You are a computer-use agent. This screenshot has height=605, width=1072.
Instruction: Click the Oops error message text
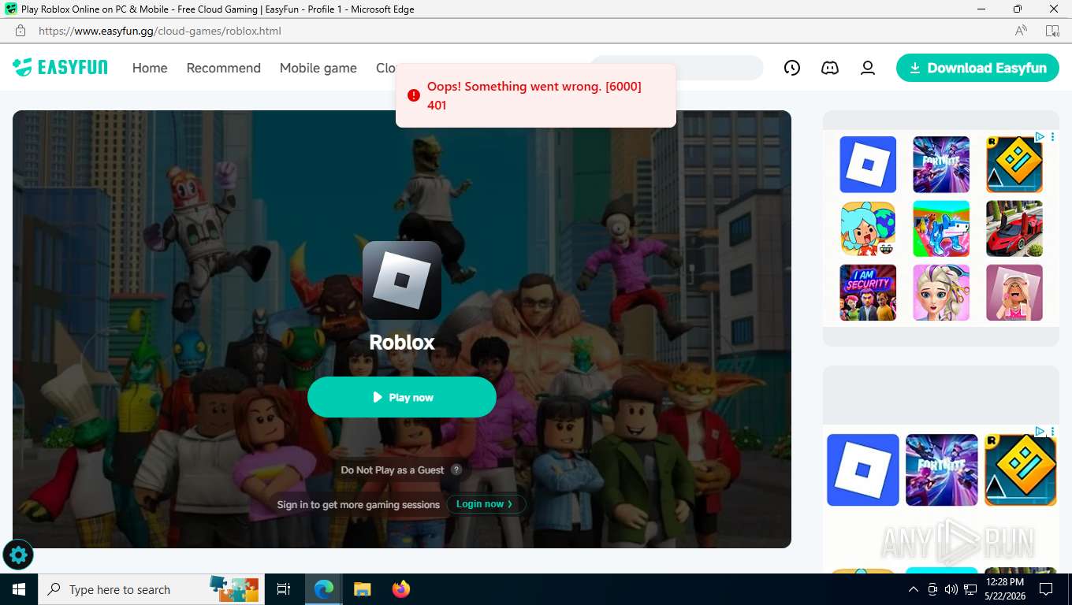coord(534,95)
